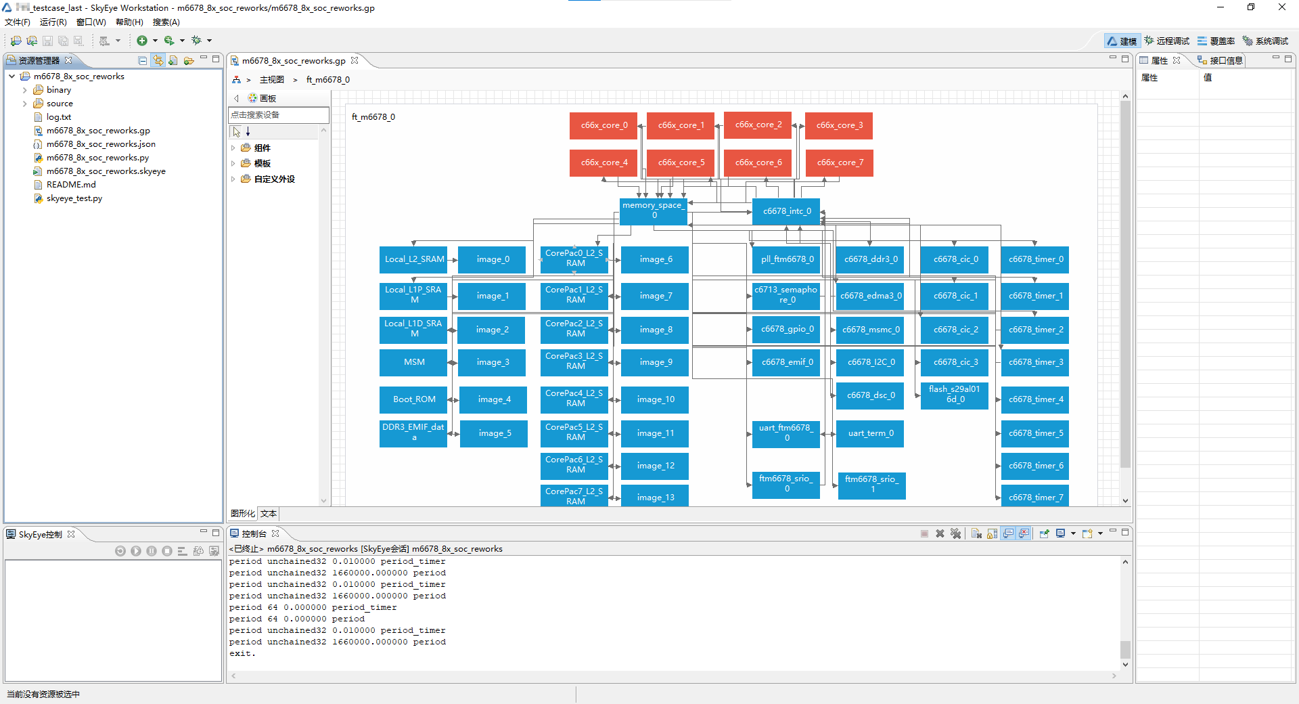Click the run configuration icon with green arrow
Screen dimensions: 1299x704
(169, 41)
